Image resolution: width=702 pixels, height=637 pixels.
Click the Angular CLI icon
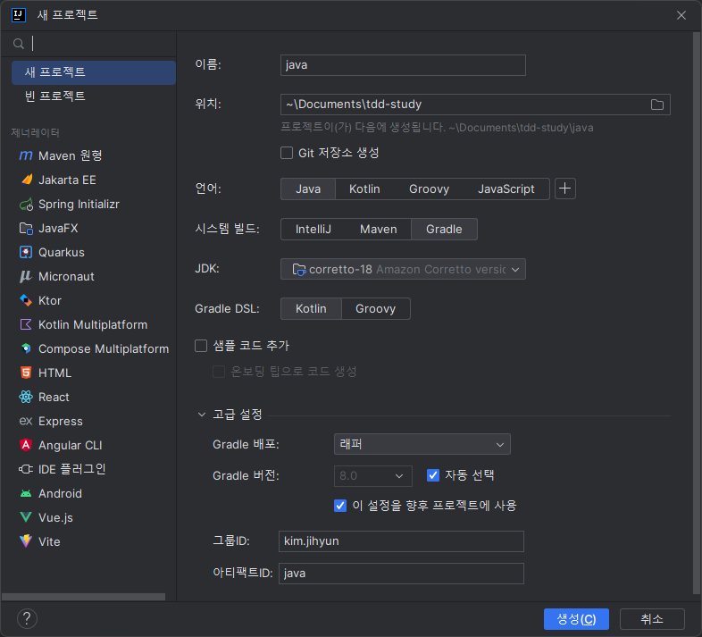pyautogui.click(x=26, y=445)
